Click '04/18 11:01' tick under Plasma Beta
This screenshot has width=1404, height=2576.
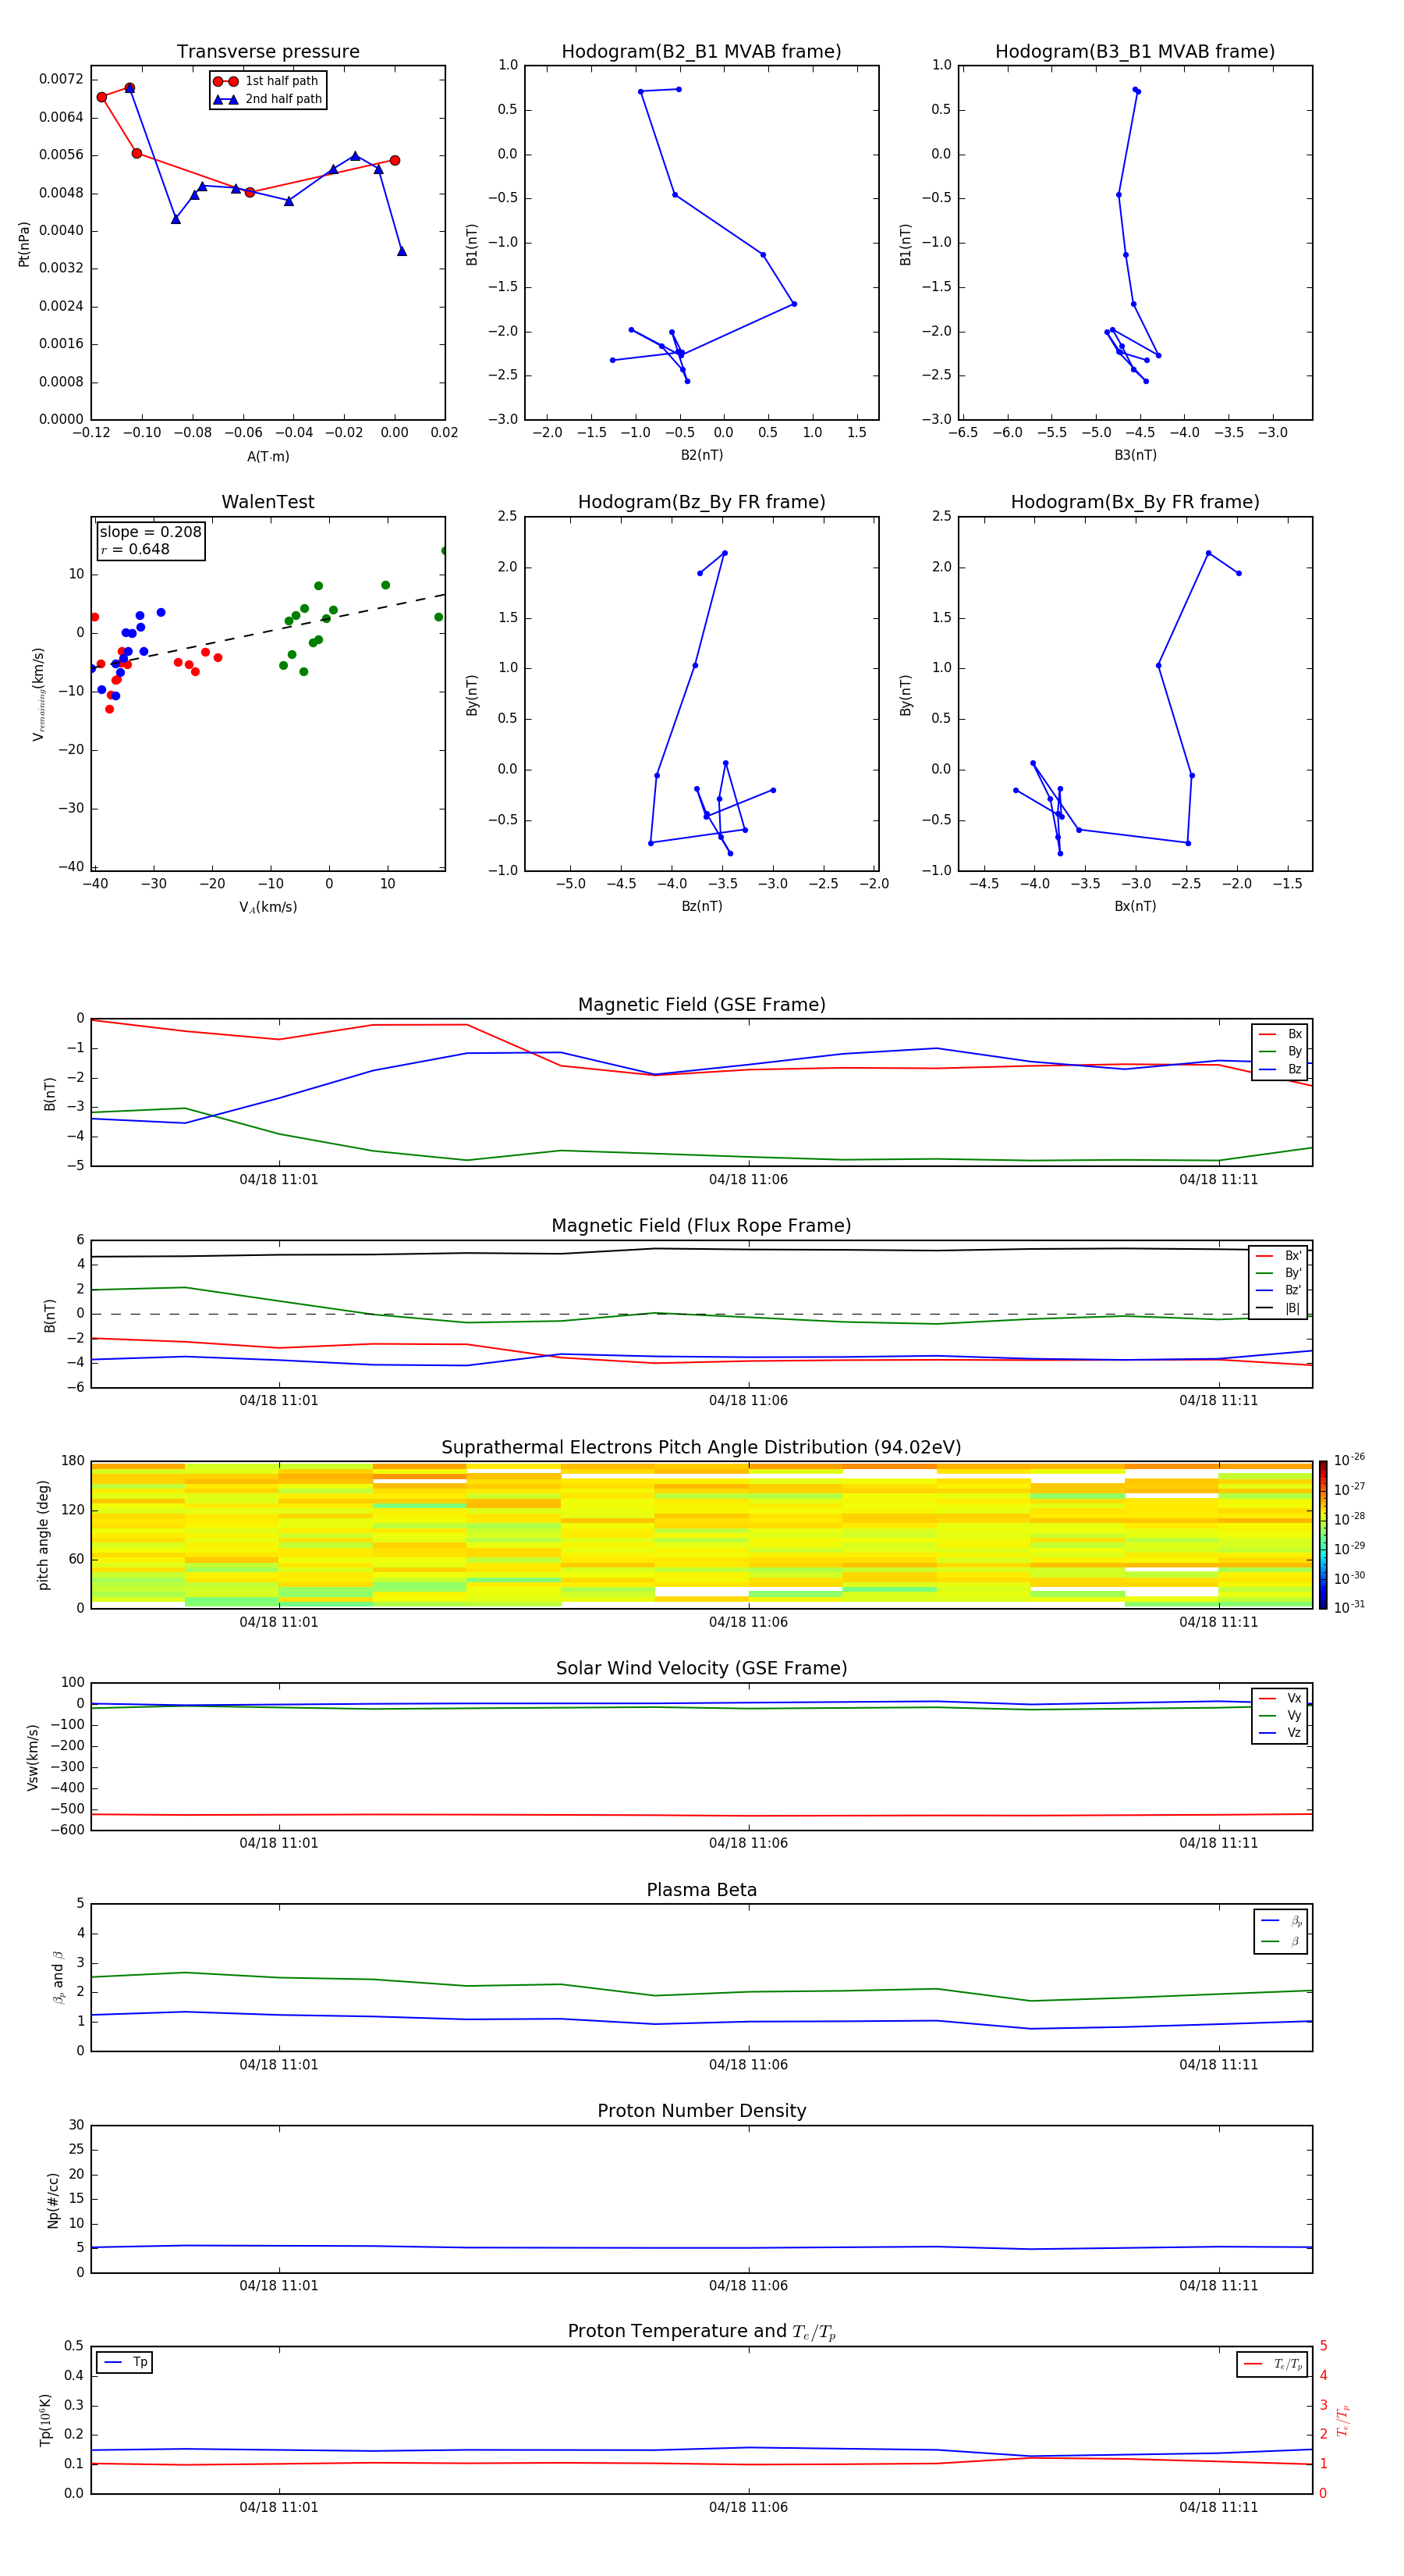point(278,2065)
